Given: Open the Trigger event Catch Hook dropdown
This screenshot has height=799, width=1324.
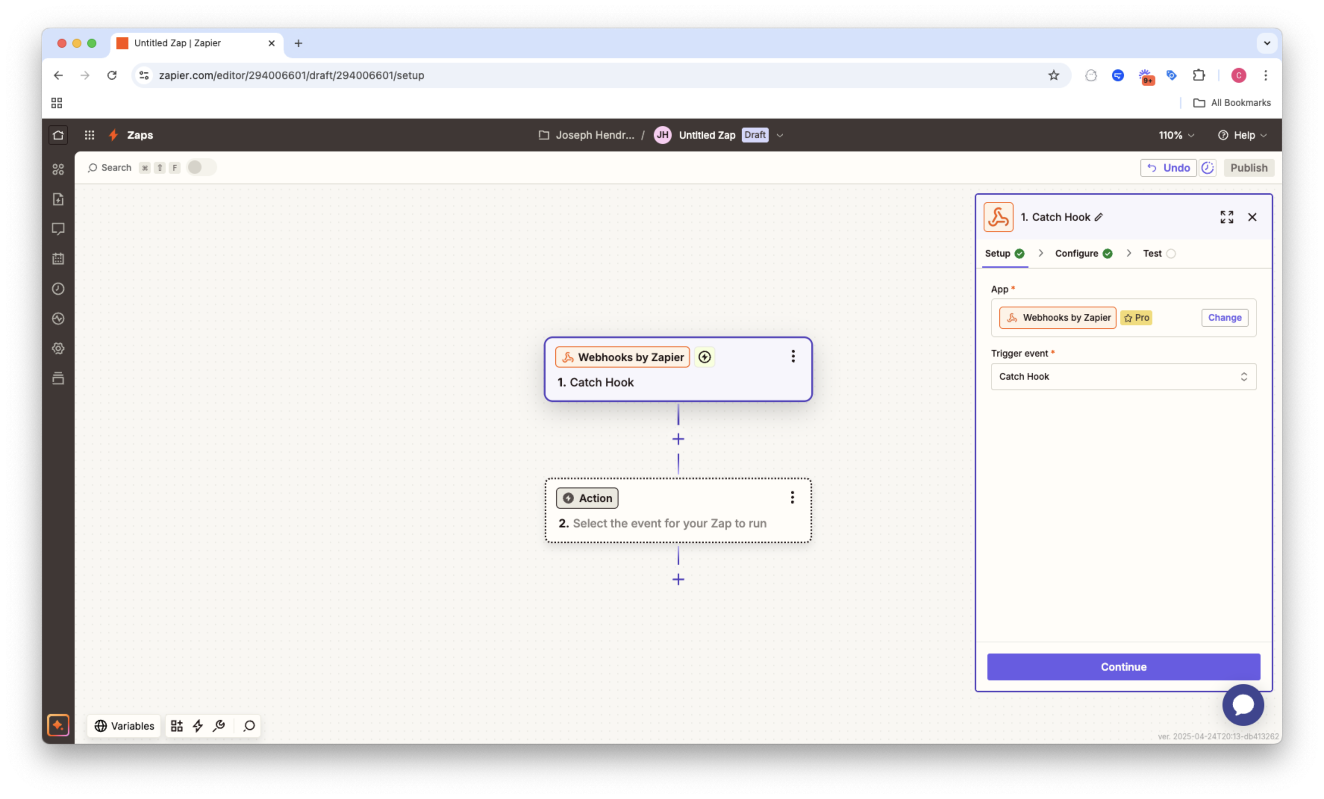Looking at the screenshot, I should [1123, 376].
